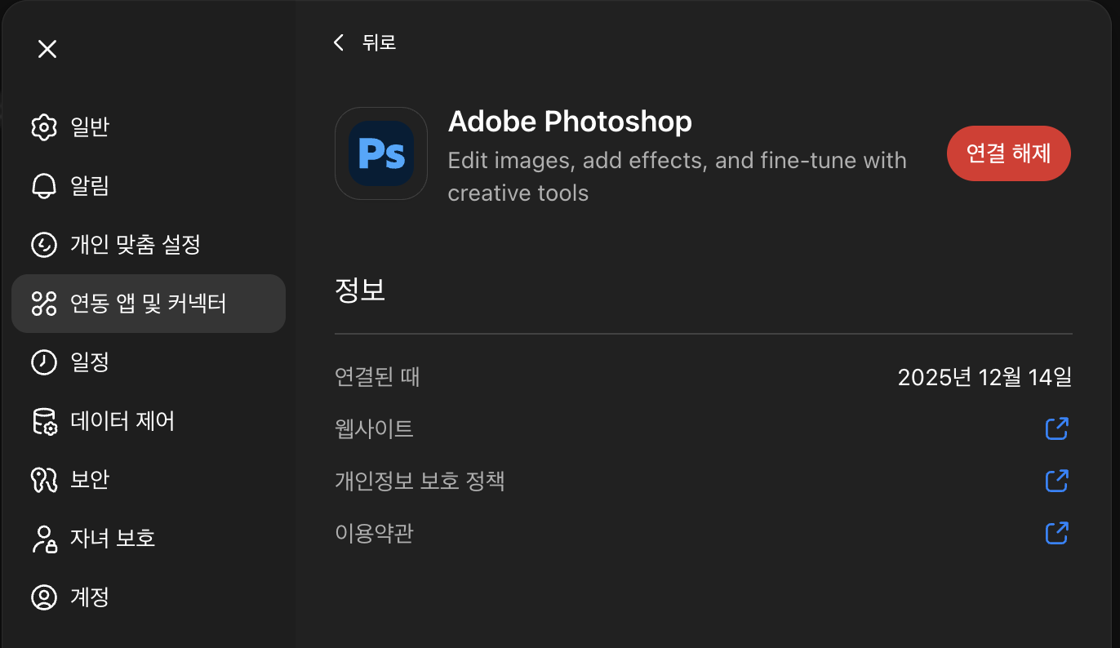Click the connectors icon beside 연동 앱 및 커넥터
1120x648 pixels.
[43, 304]
